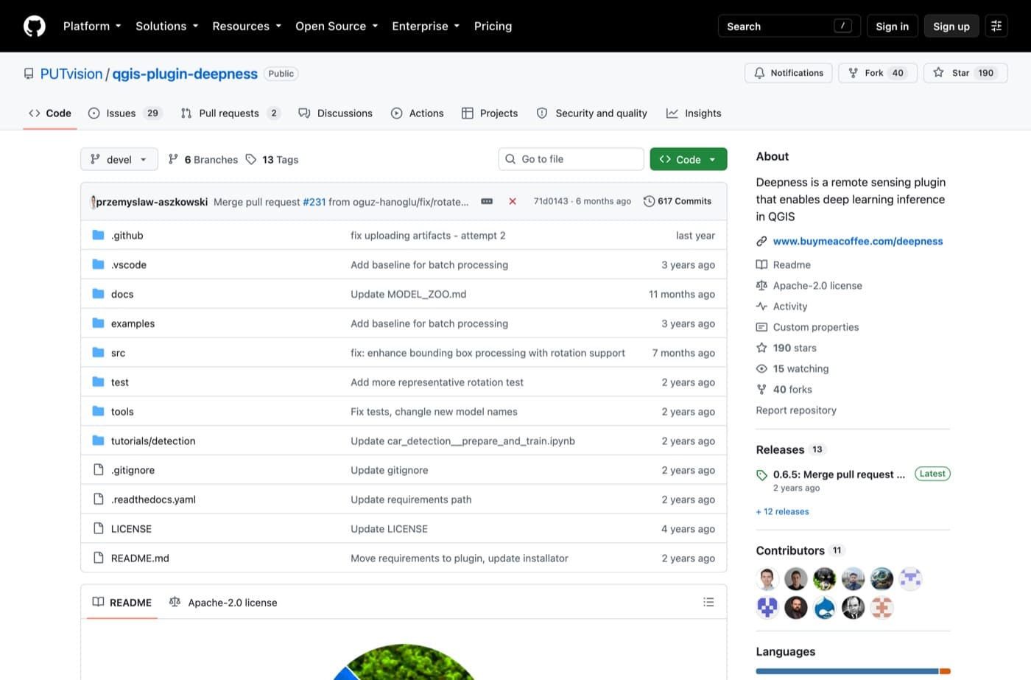
Task: Click the Notifications button
Action: [789, 73]
